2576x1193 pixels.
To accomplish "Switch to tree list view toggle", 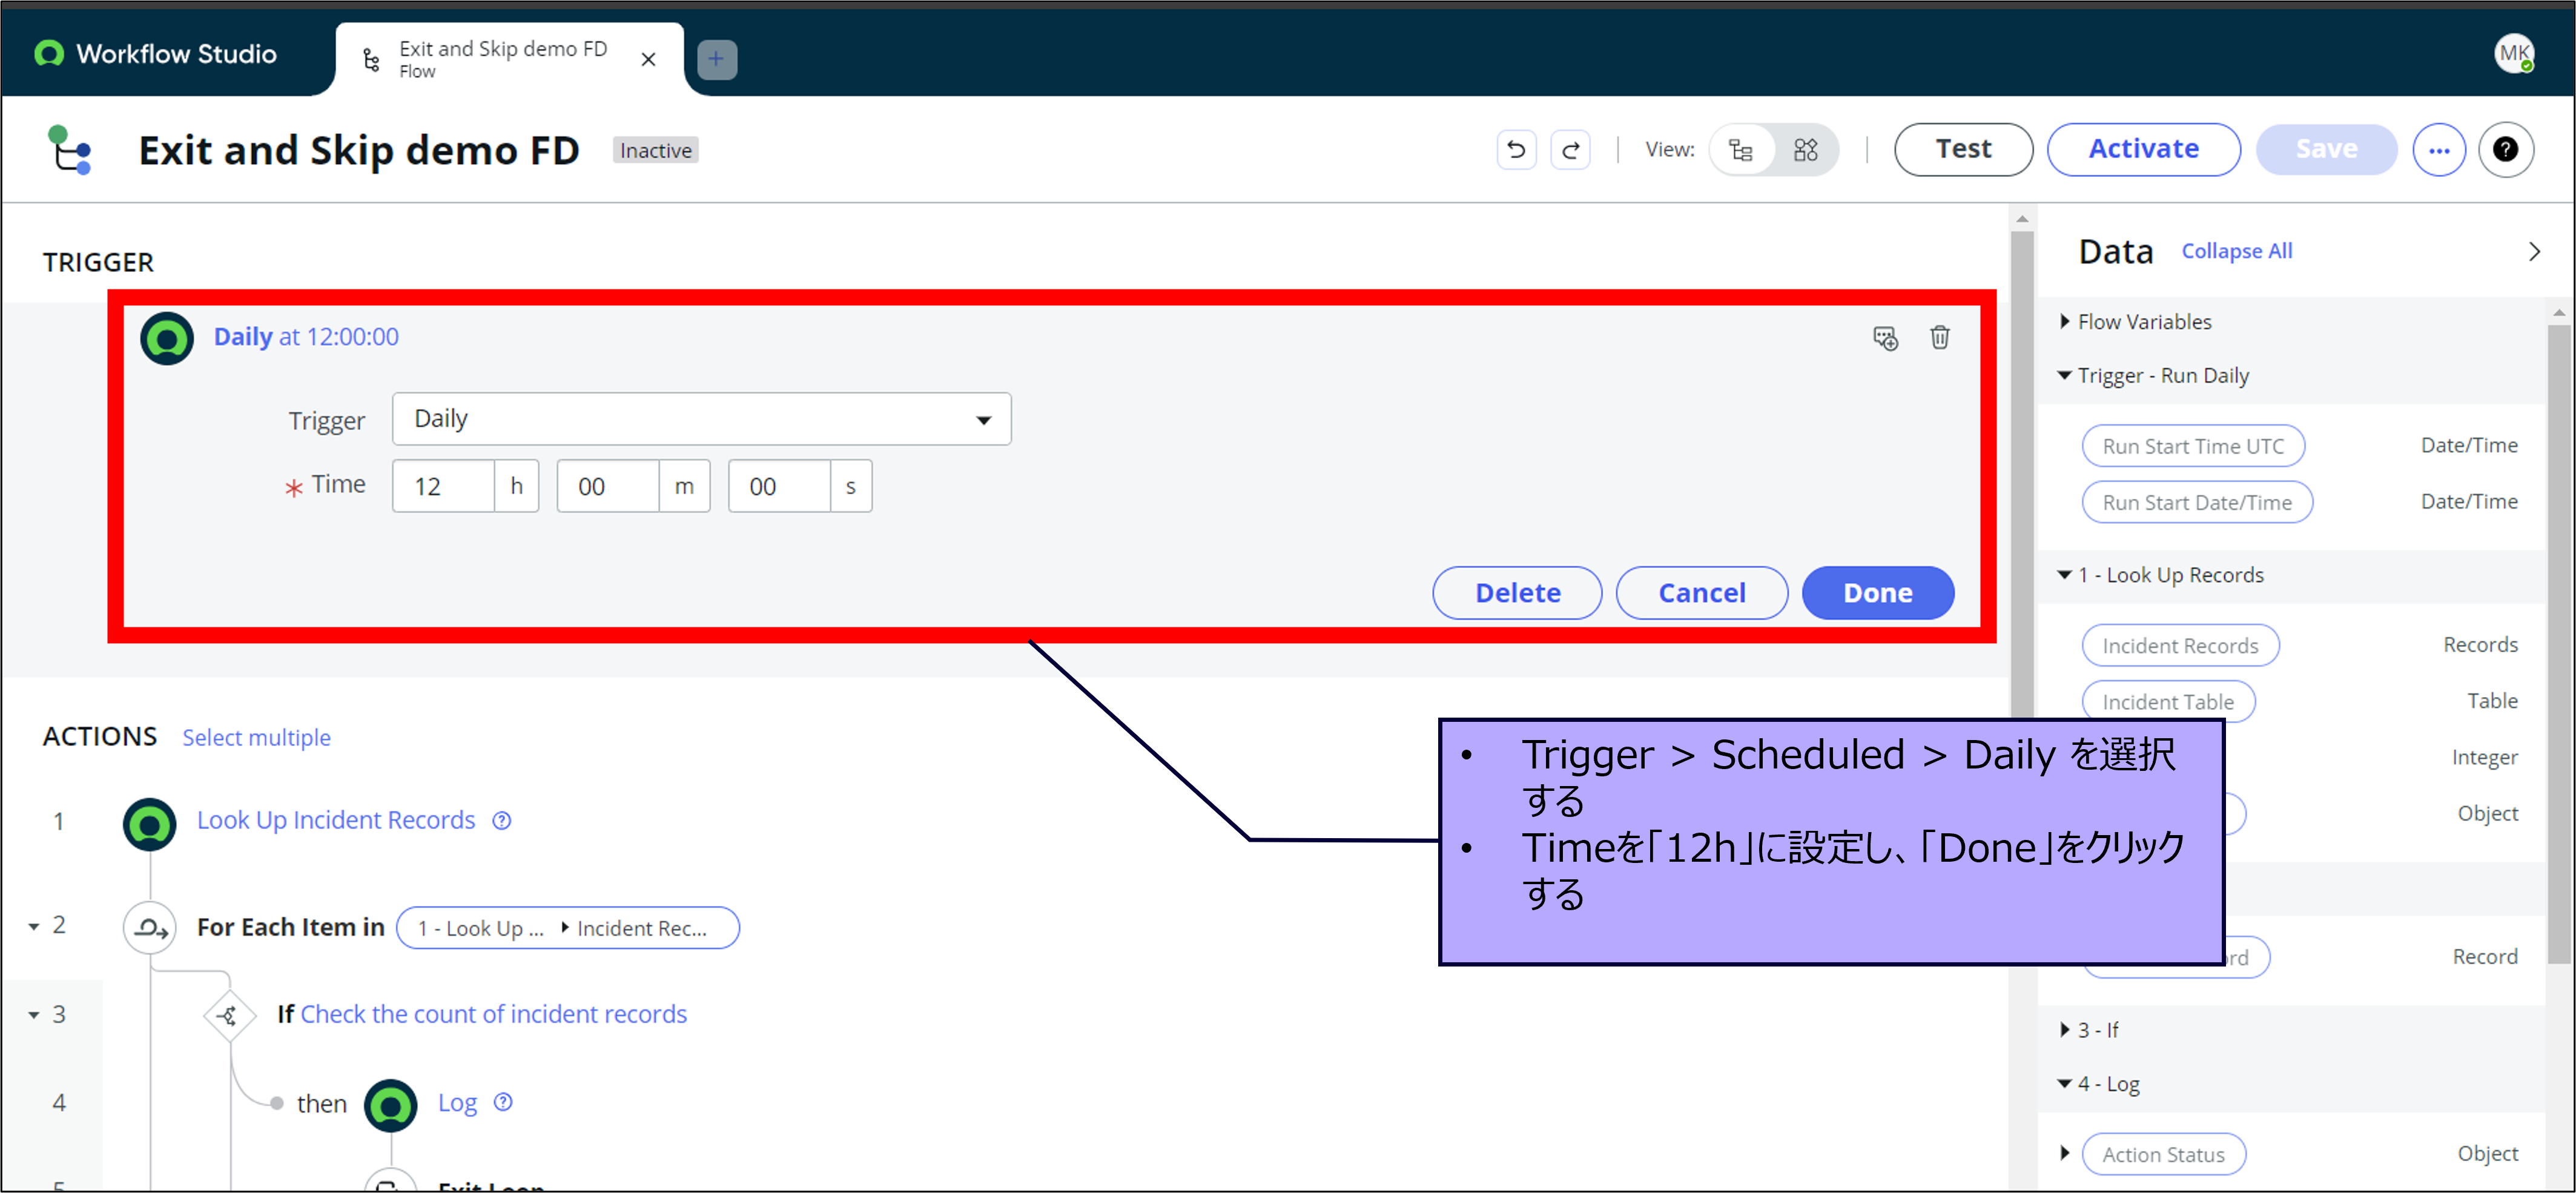I will [x=1741, y=150].
